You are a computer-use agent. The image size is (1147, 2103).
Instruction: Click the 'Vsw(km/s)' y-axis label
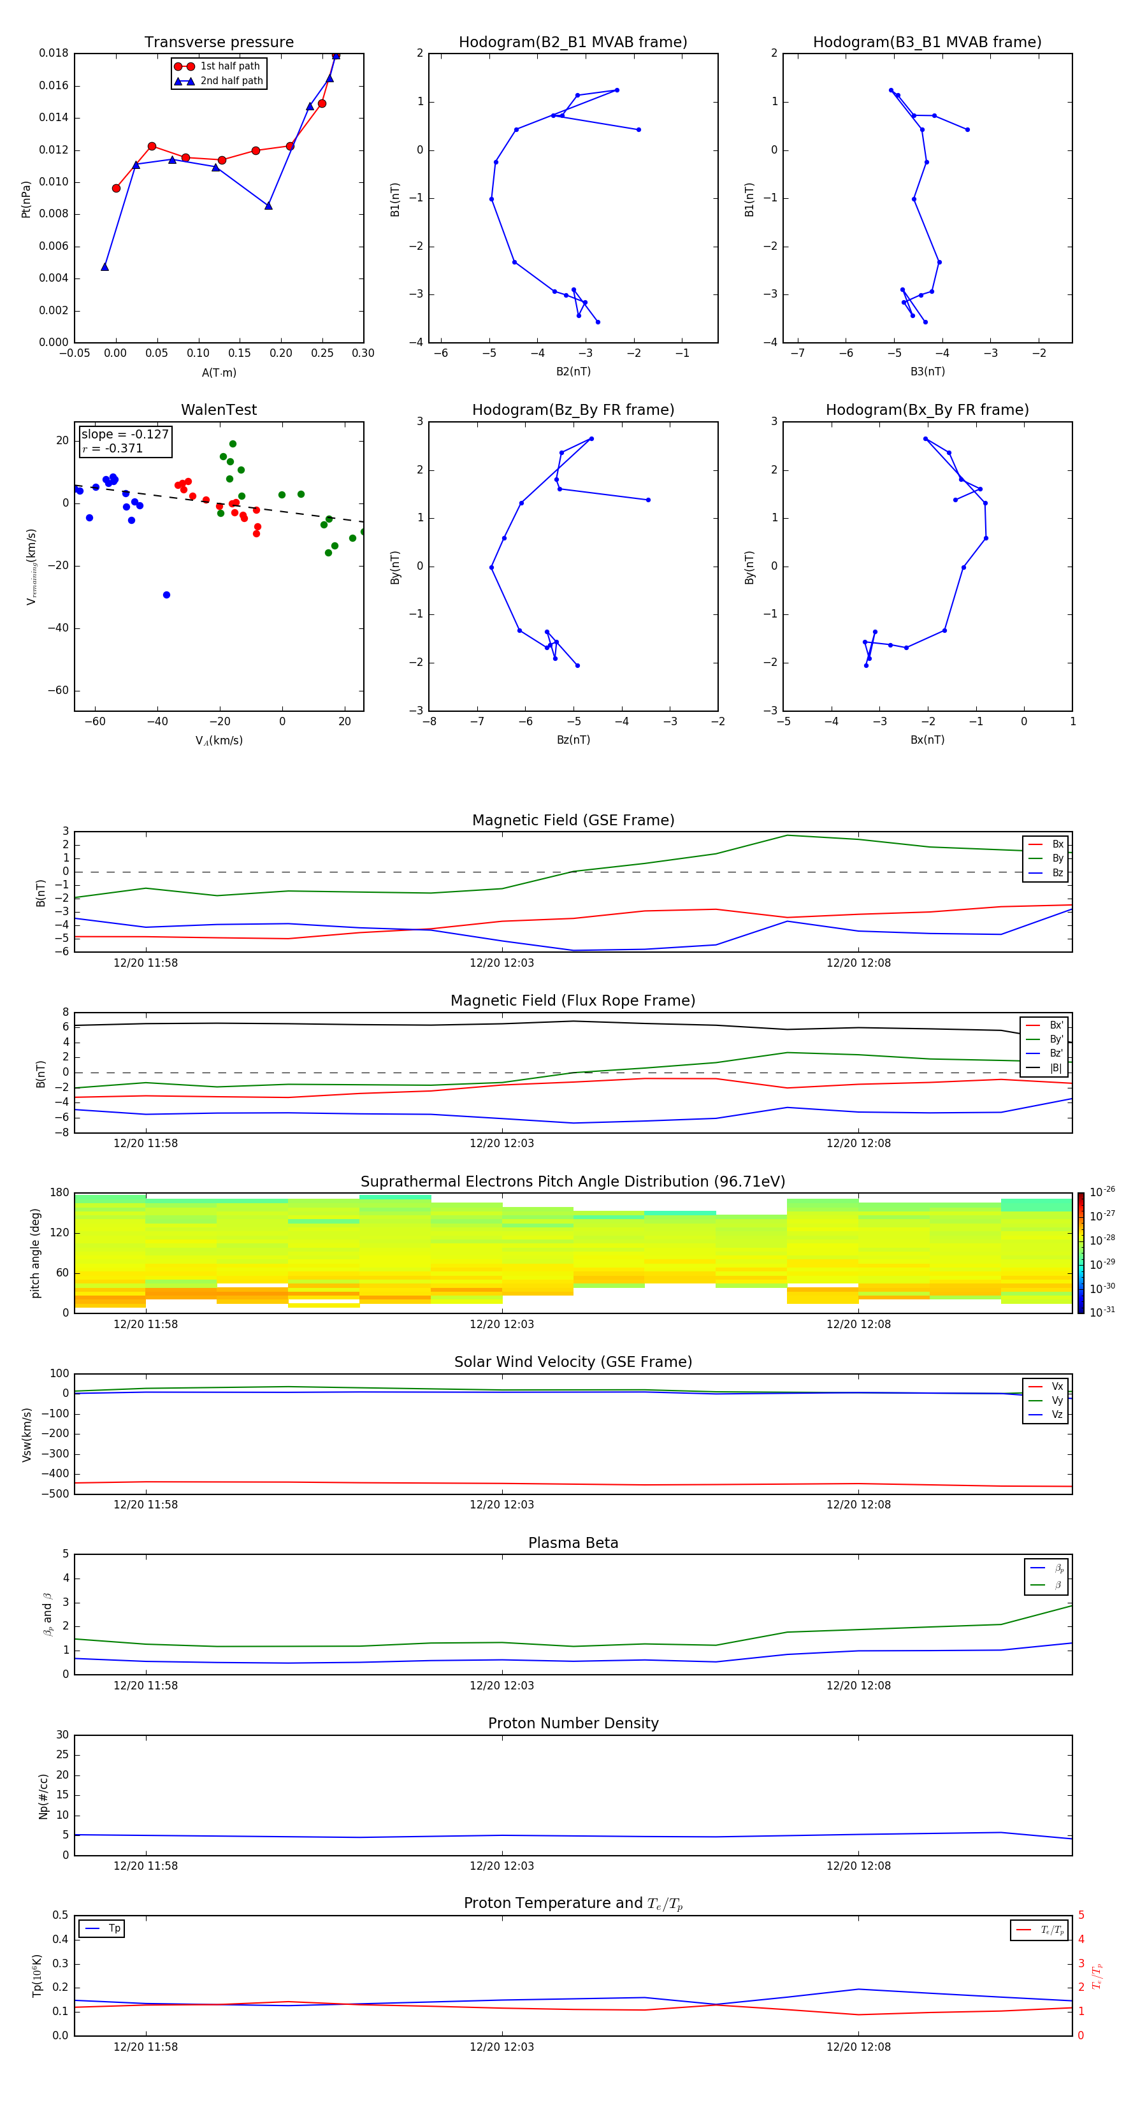(x=27, y=1434)
